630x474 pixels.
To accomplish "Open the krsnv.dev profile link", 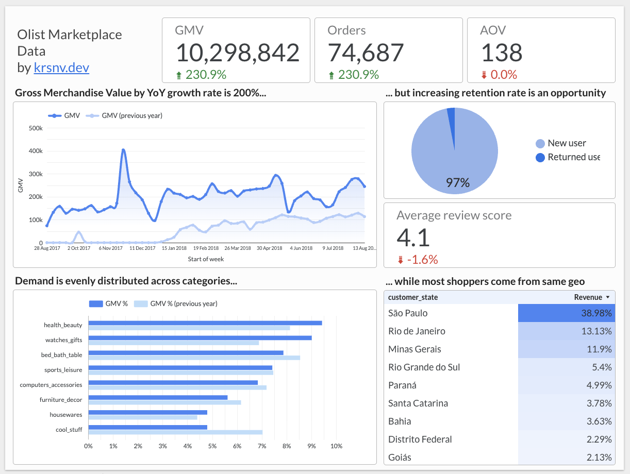I will click(61, 67).
